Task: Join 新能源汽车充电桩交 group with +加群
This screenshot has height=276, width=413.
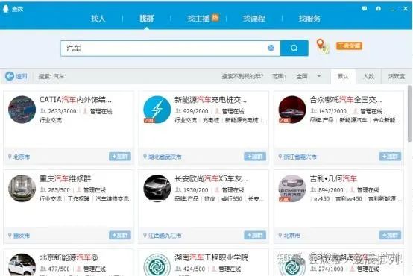Action: click(255, 157)
